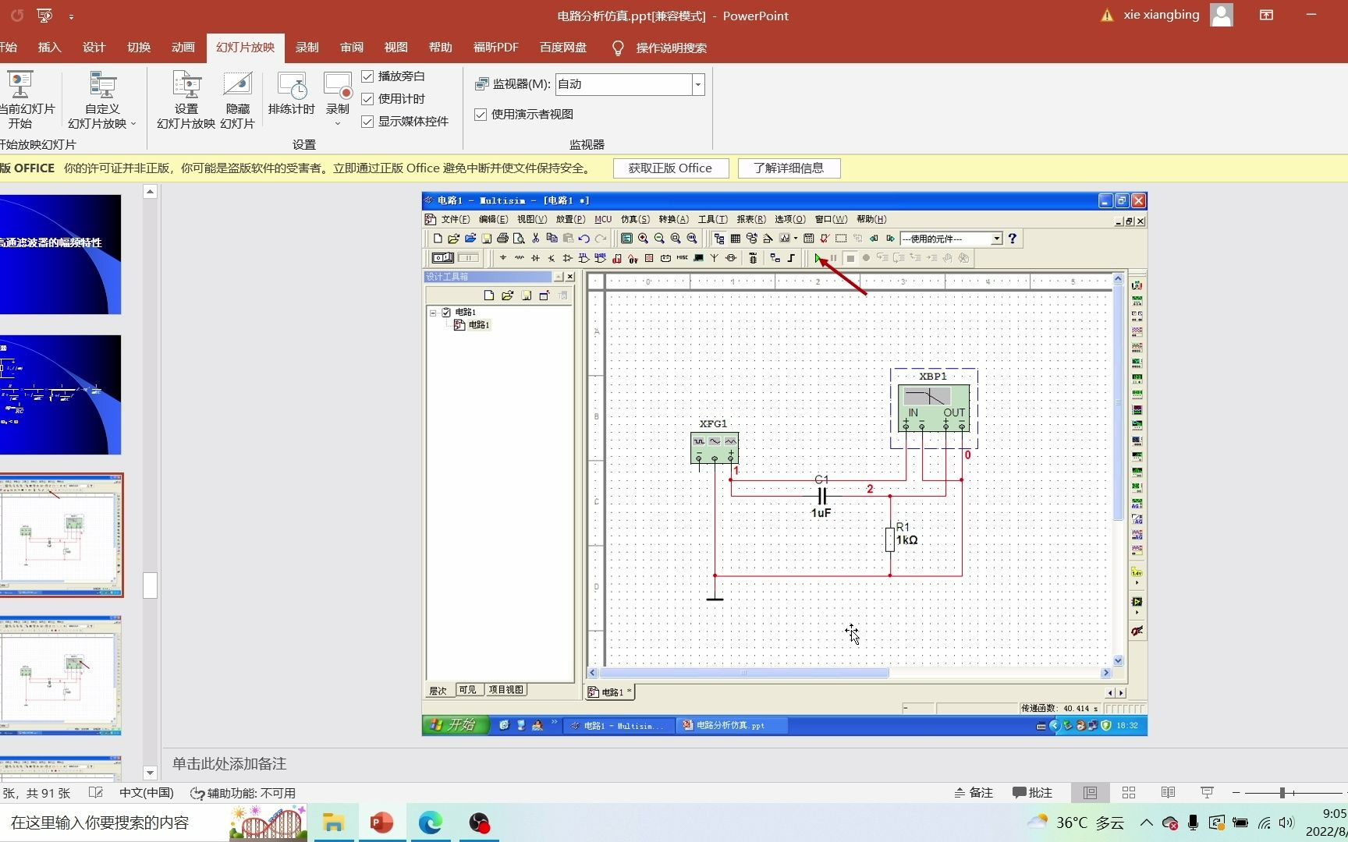Select the 高通滤波器的幅频特性 slide thumbnail

60,254
